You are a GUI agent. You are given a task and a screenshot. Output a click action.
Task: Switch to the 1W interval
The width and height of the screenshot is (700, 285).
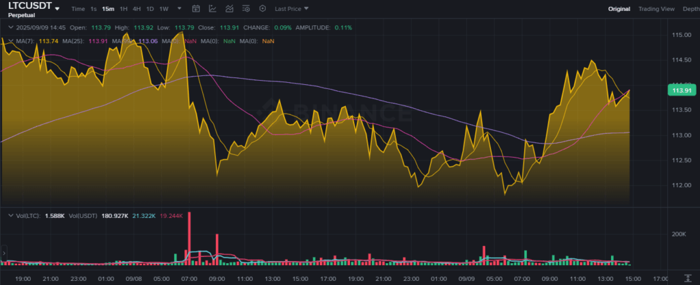click(x=163, y=9)
